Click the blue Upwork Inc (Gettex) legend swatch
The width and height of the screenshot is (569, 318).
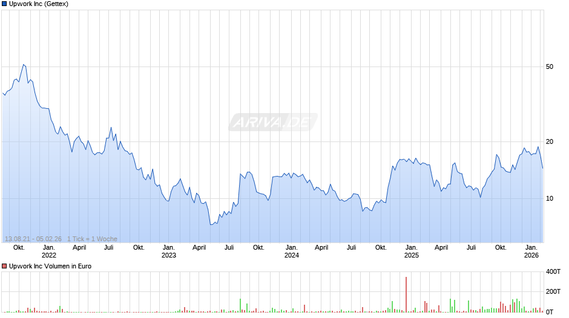pos(4,4)
